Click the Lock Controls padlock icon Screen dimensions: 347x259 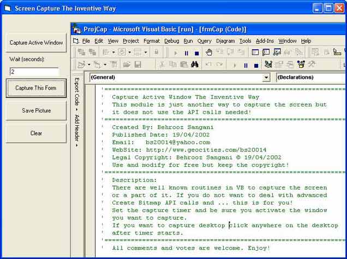(157, 52)
